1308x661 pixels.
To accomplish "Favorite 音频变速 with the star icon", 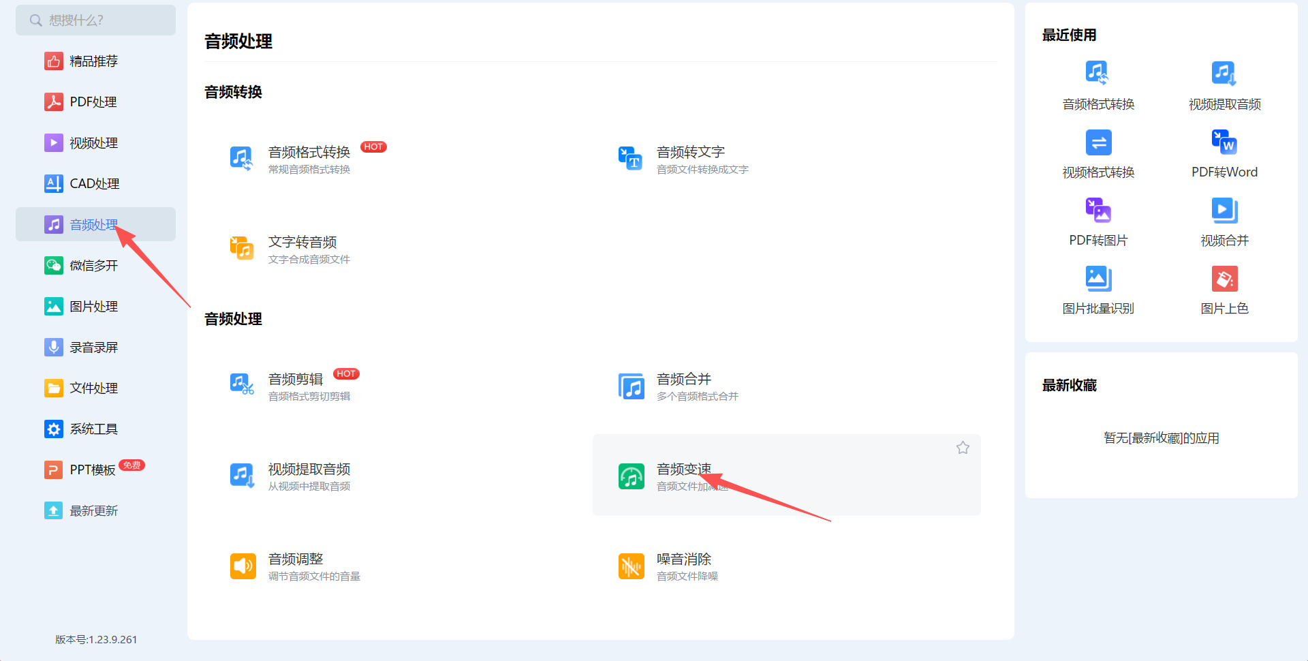I will tap(963, 448).
